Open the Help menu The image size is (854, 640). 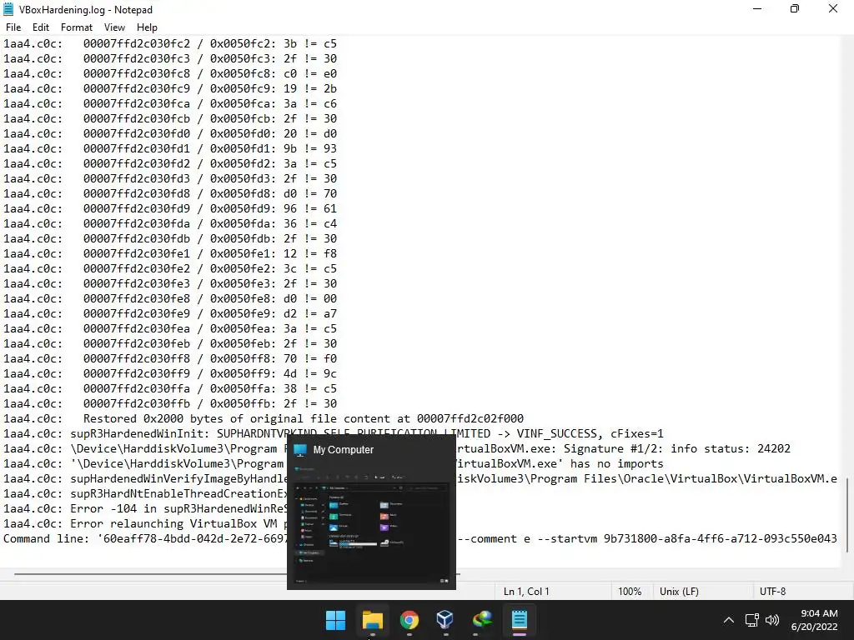click(147, 27)
